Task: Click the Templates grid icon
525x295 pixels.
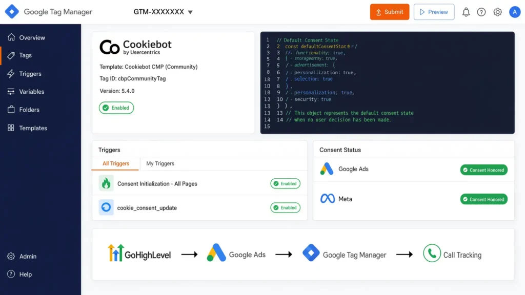Action: [11, 128]
